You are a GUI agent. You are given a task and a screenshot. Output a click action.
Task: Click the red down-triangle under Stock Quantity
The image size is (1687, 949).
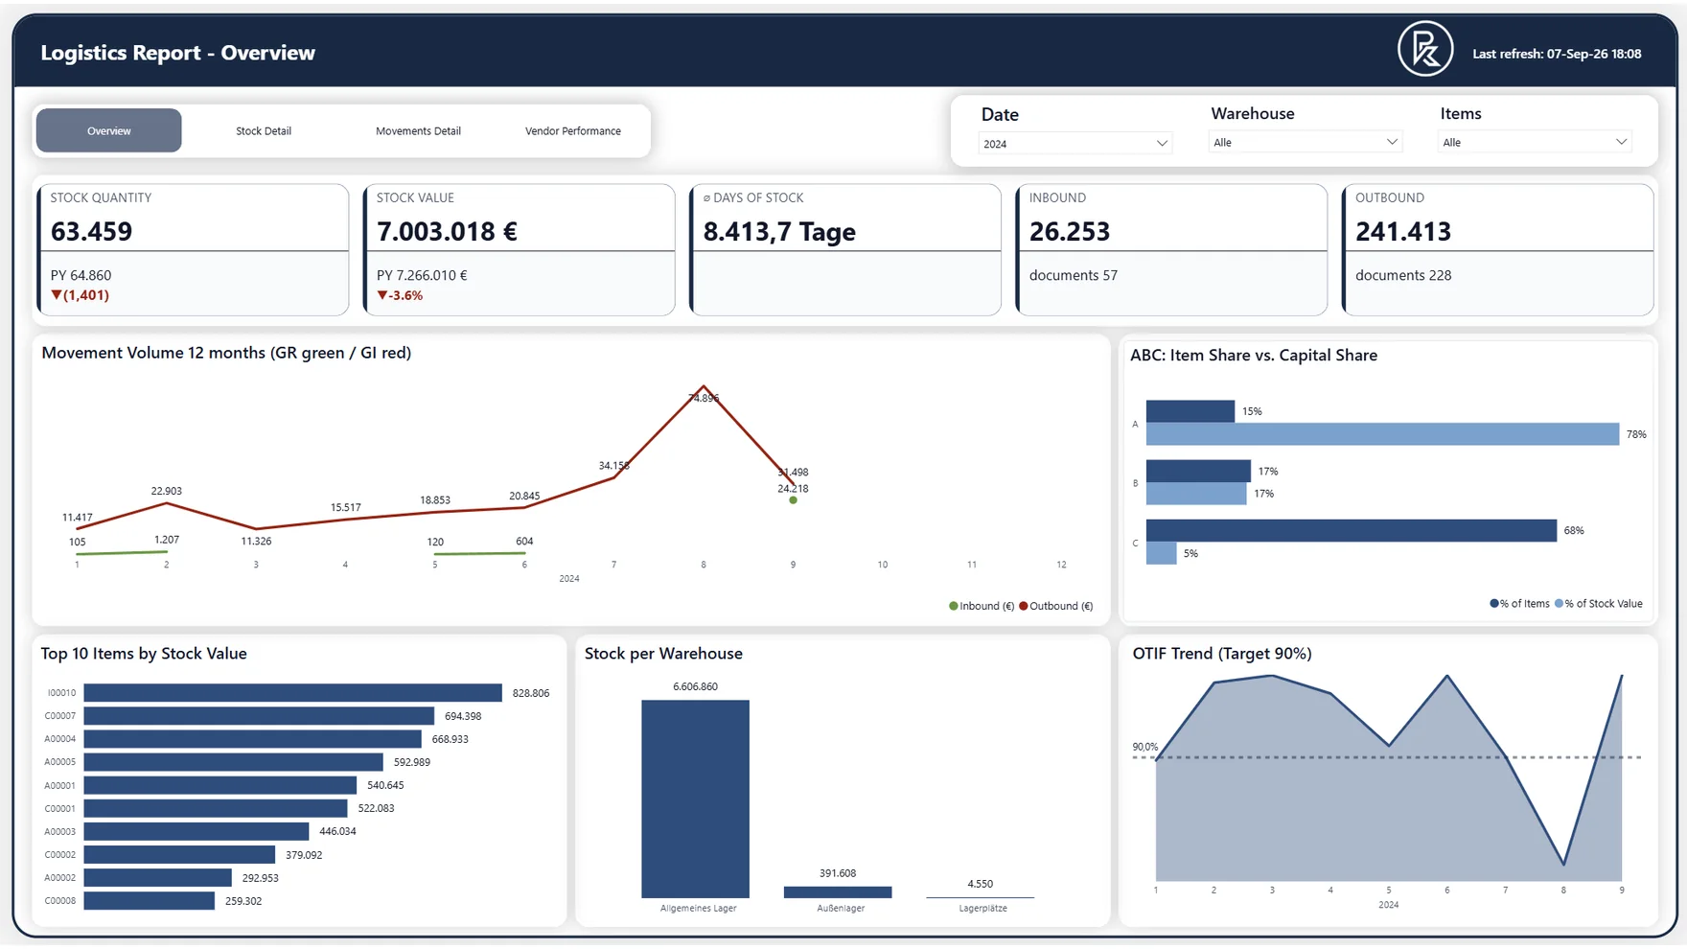point(57,295)
